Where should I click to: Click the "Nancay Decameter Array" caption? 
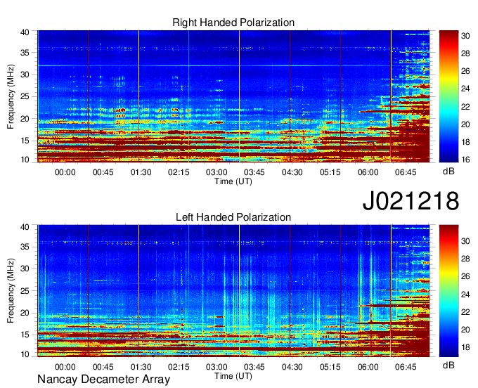(103, 380)
